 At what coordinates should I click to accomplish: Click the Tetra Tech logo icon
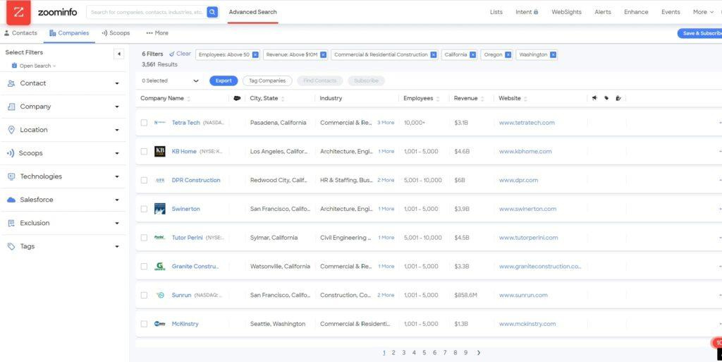click(160, 123)
